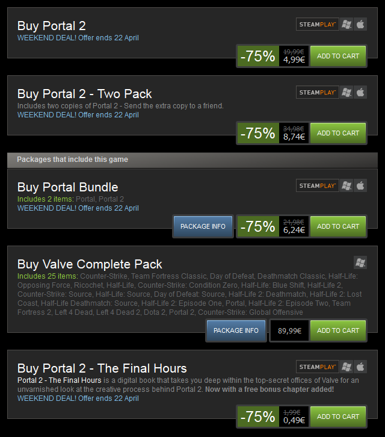This screenshot has width=385, height=437.
Task: Add Portal Bundle to cart
Action: point(338,226)
